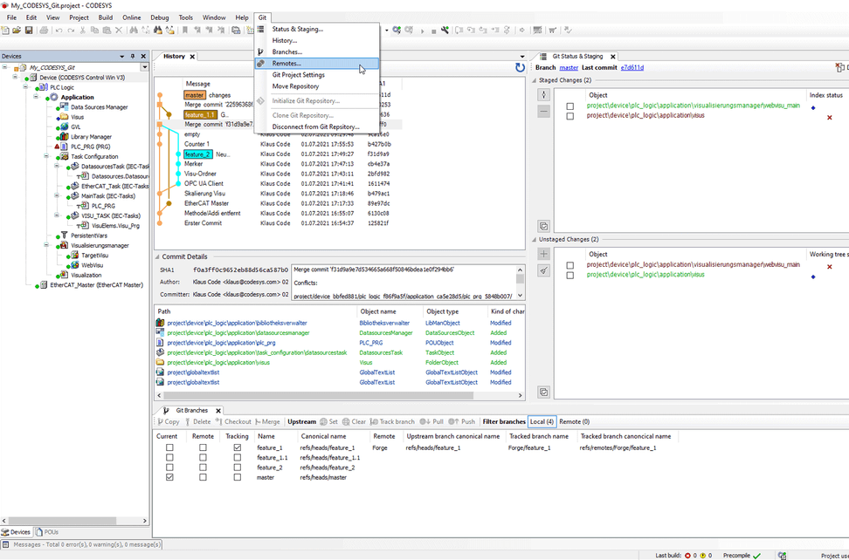Image resolution: width=849 pixels, height=560 pixels.
Task: Collapse the Task Configuration node
Action: [47, 156]
